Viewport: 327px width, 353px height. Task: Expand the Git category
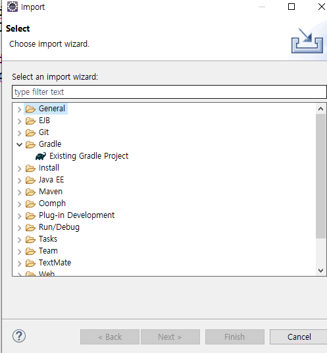(19, 133)
